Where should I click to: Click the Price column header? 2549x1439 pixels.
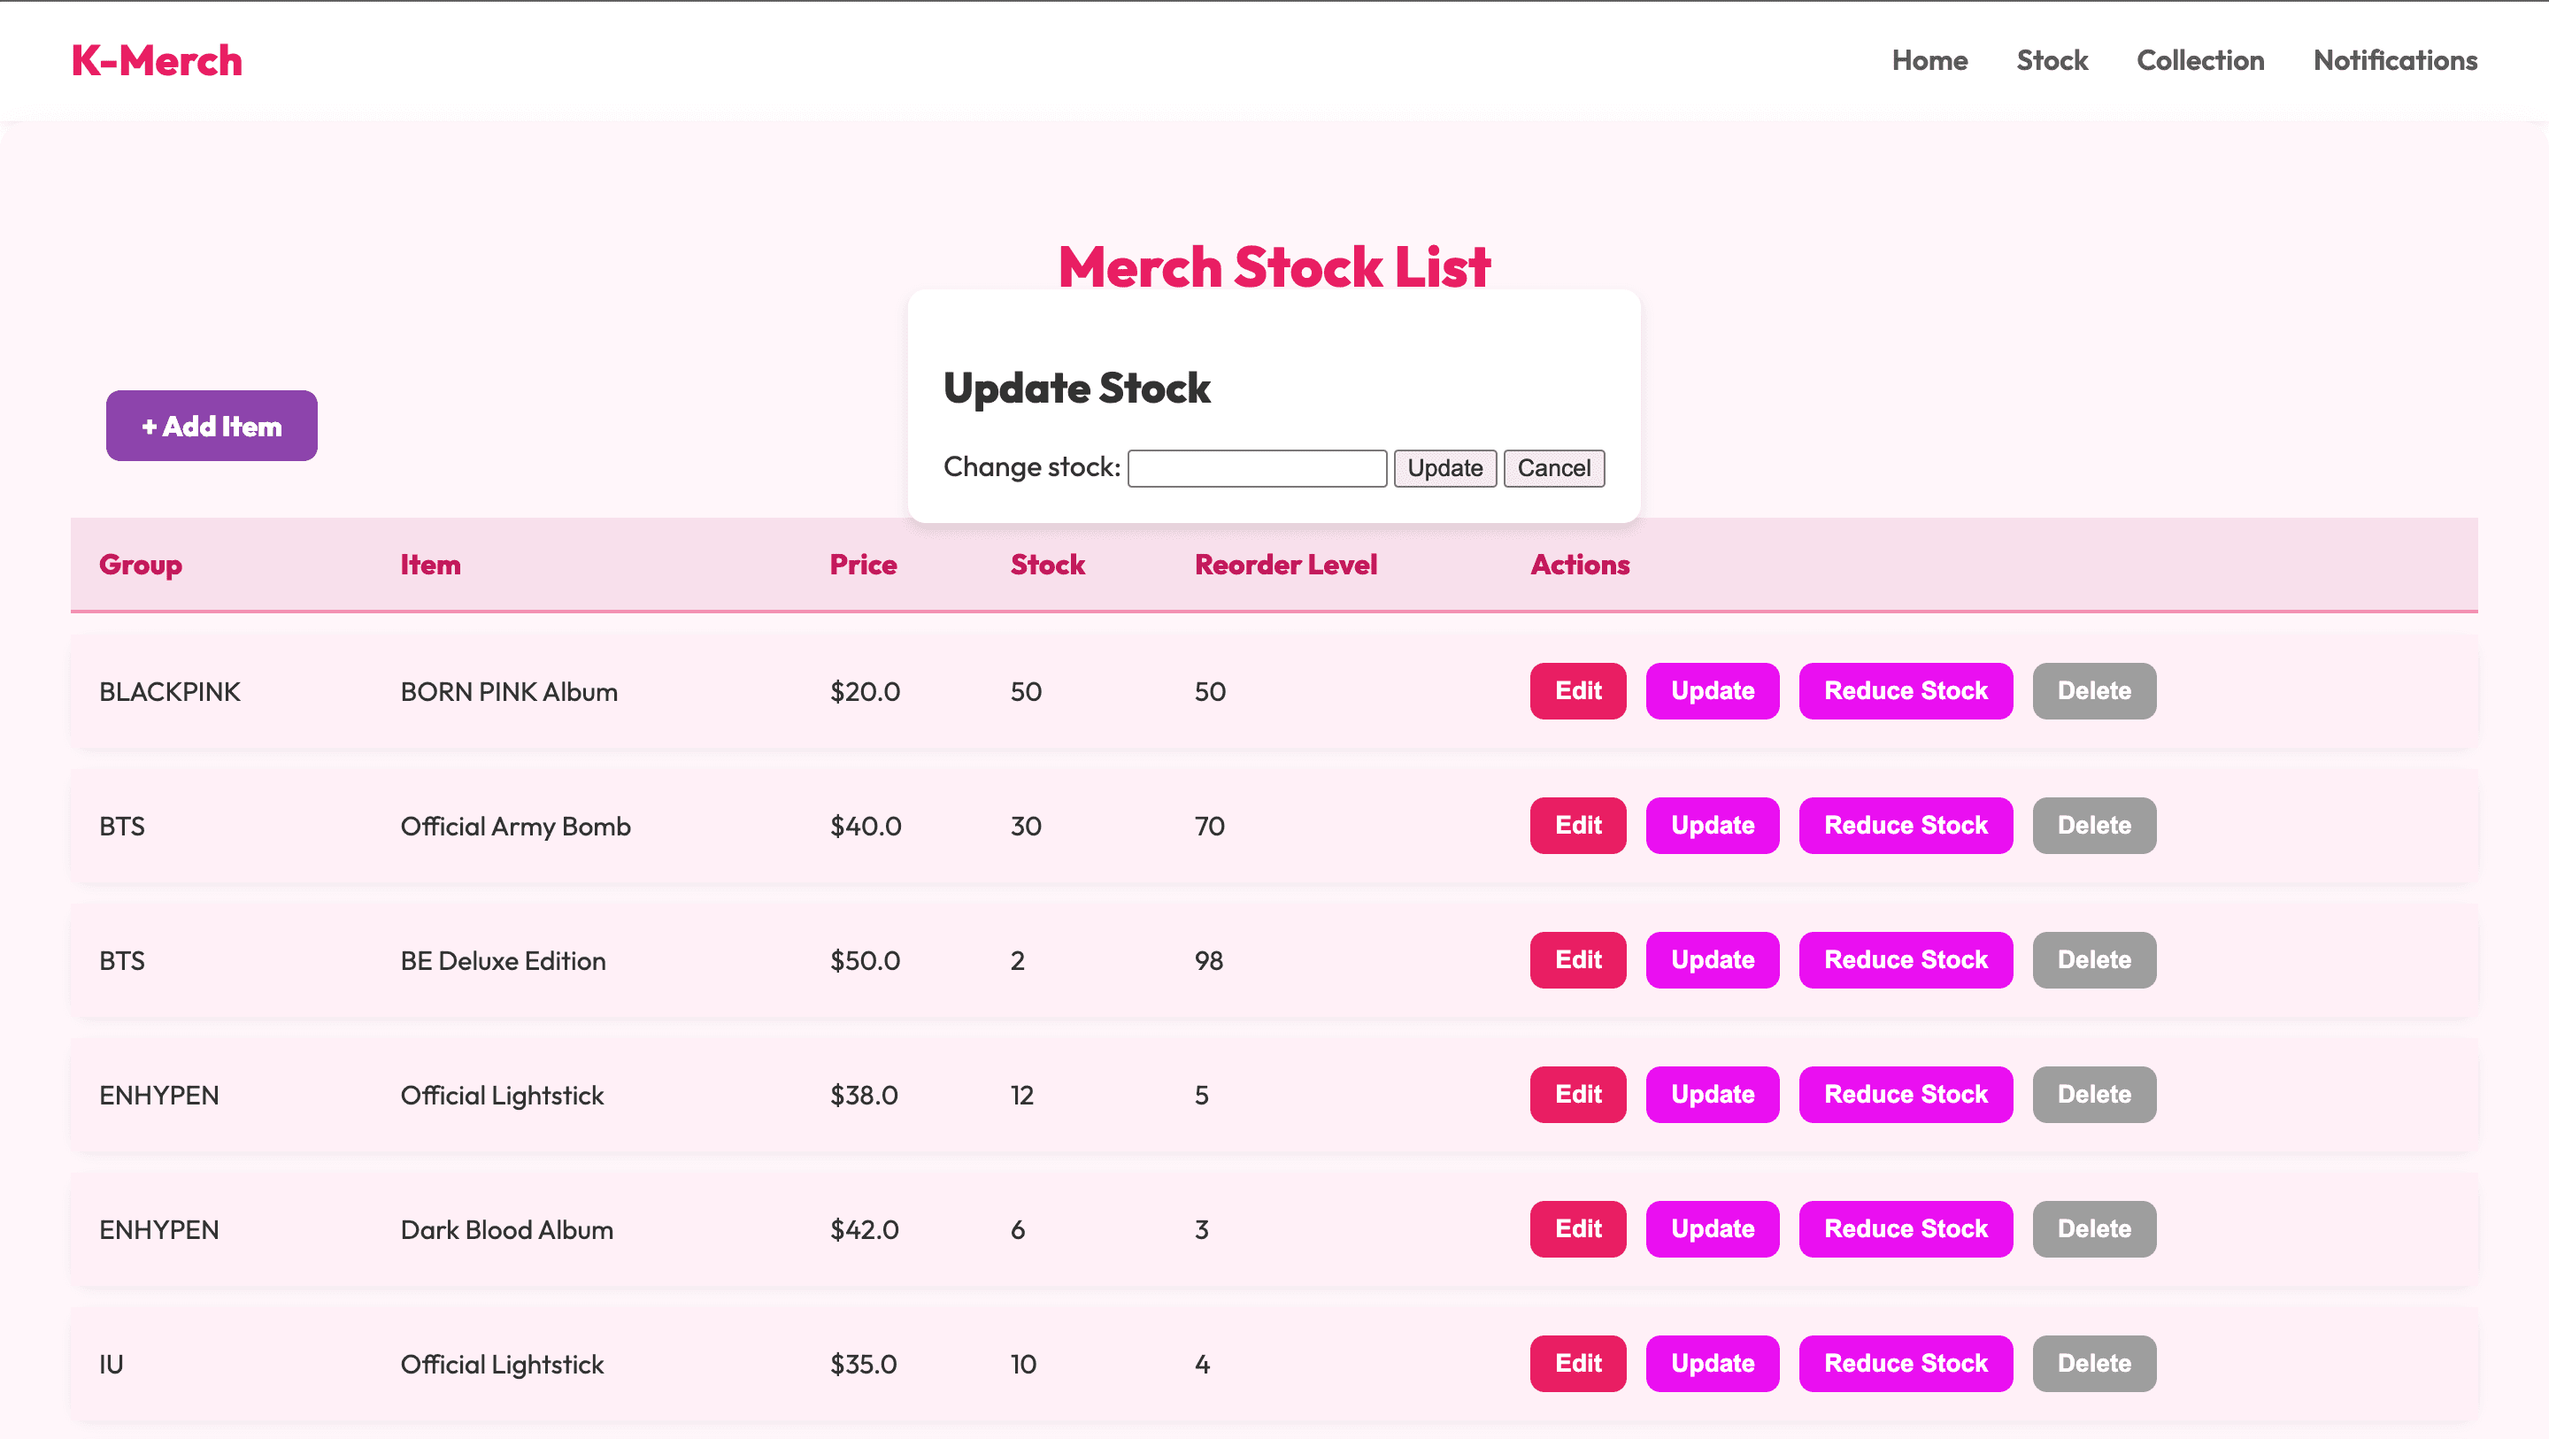[x=863, y=566]
